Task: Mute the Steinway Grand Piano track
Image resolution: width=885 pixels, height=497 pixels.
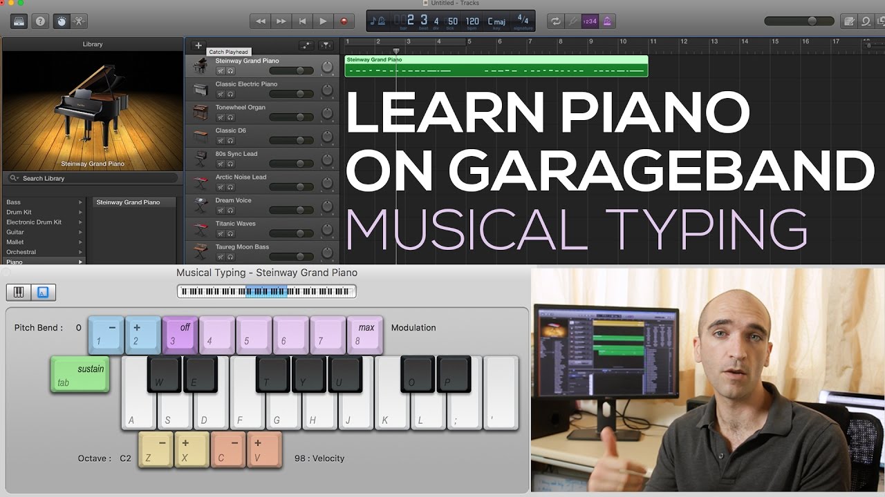Action: pos(221,70)
